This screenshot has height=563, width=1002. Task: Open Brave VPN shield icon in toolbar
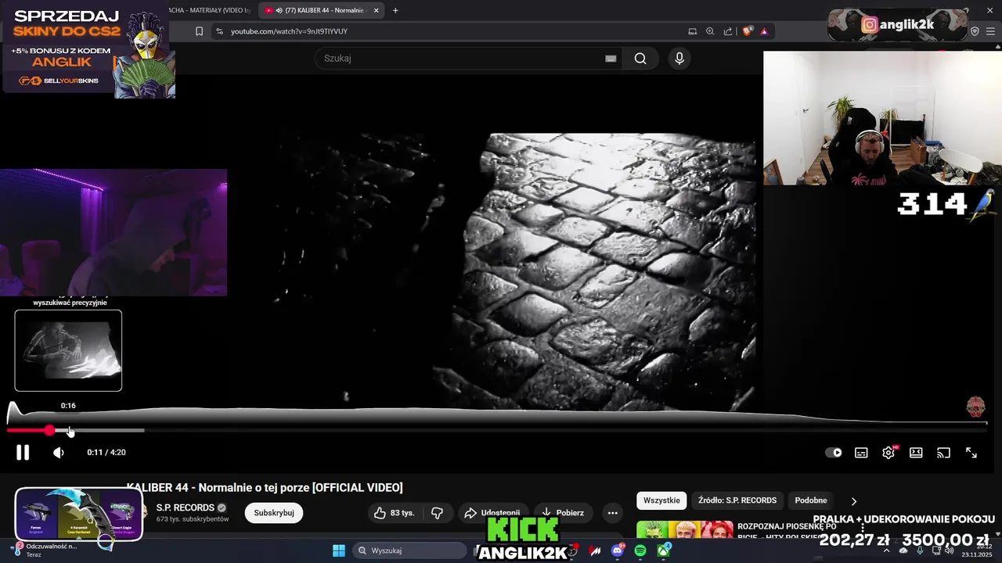(x=975, y=31)
